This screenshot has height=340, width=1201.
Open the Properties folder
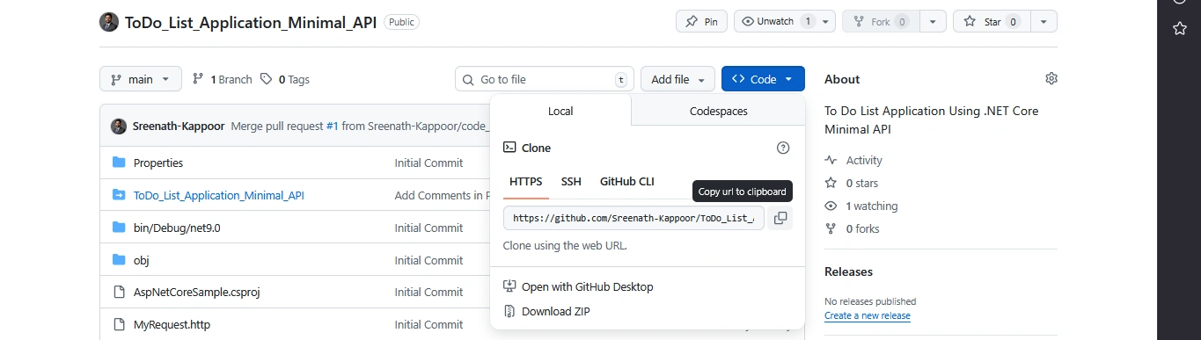pyautogui.click(x=158, y=163)
